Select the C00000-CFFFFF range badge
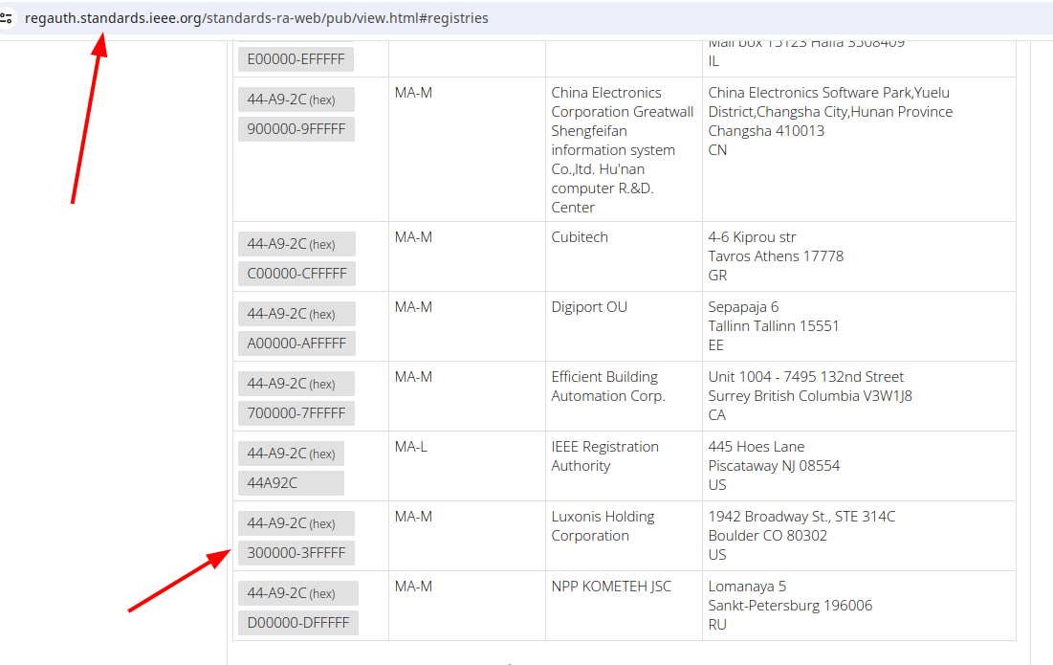 coord(296,274)
